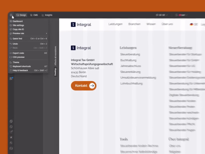Click the Integral logo in footer
Image resolution: width=205 pixels, height=154 pixels.
coord(81,48)
